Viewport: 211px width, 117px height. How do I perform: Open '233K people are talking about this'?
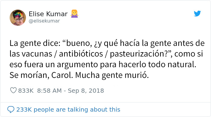68,109
